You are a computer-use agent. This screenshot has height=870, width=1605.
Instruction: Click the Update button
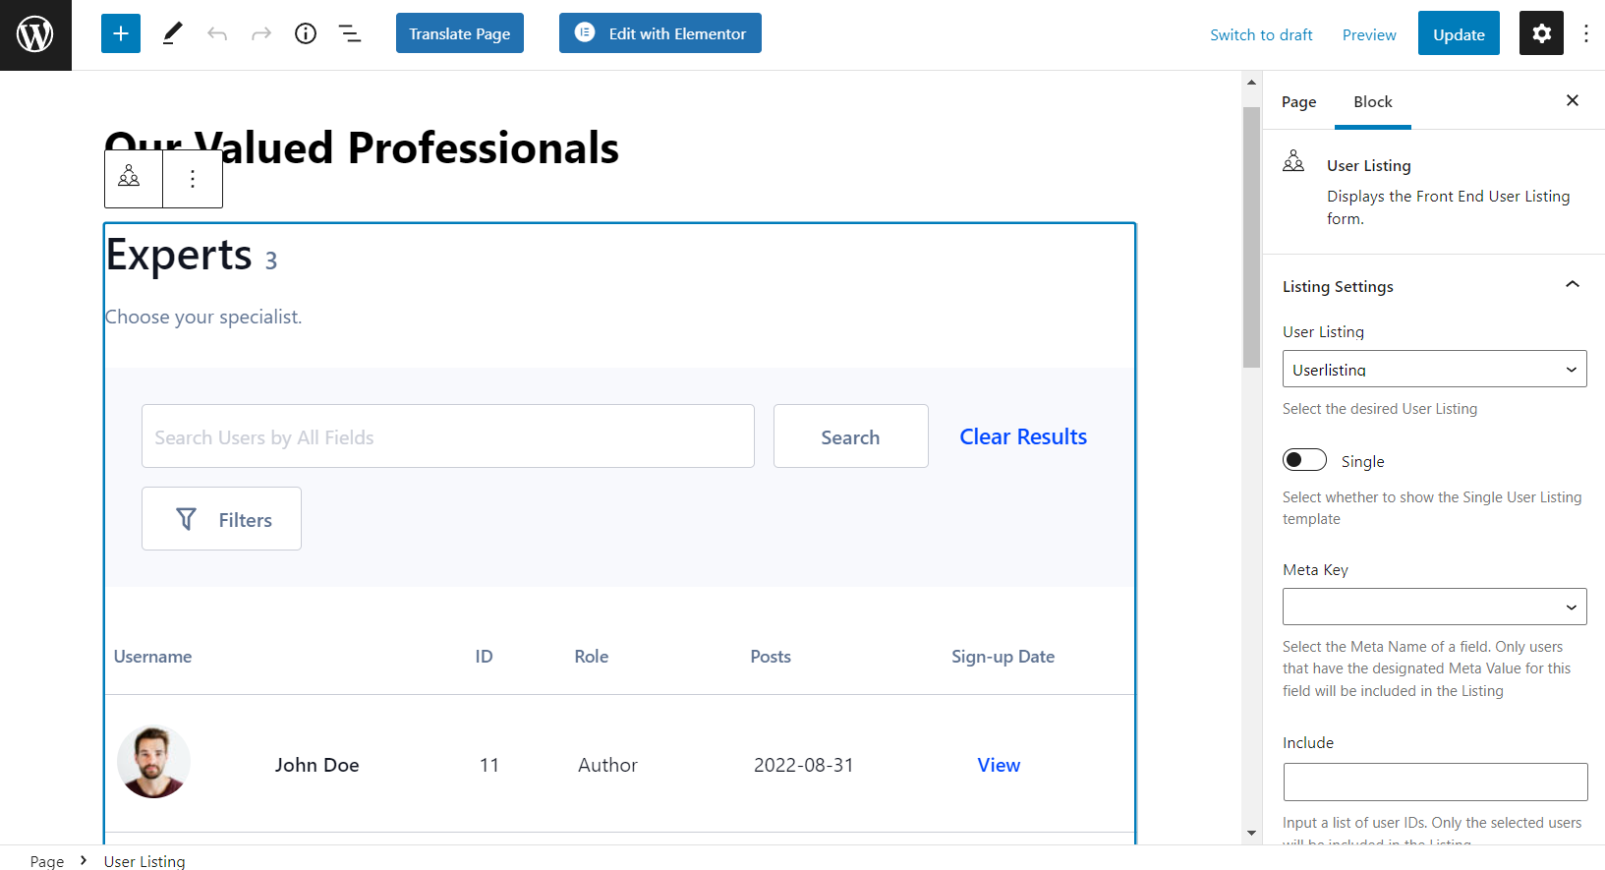pos(1459,33)
